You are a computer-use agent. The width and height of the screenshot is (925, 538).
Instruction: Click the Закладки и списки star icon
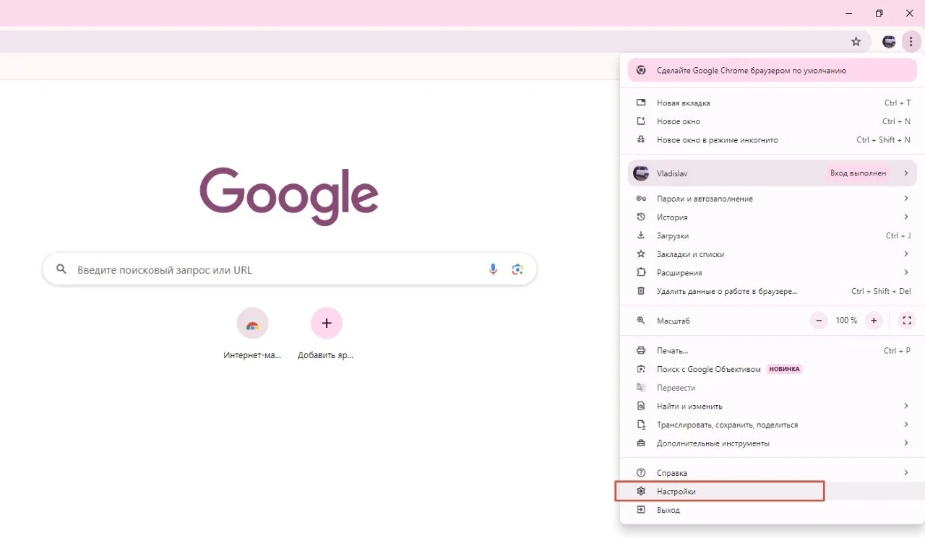[x=641, y=254]
